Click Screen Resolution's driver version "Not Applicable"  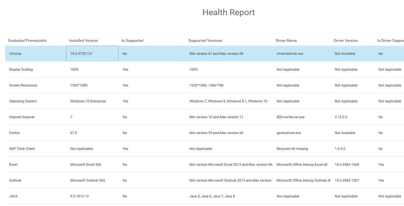pyautogui.click(x=346, y=85)
